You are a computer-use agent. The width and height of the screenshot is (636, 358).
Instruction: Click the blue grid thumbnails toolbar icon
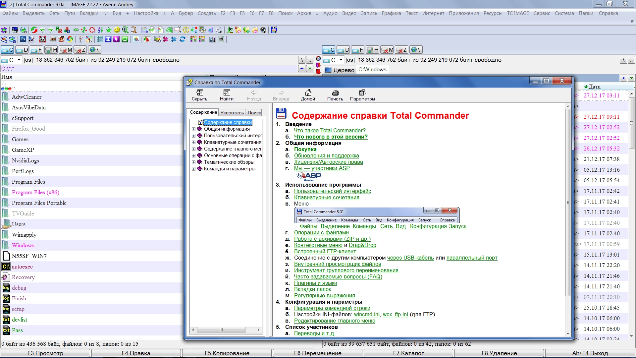pos(100,39)
